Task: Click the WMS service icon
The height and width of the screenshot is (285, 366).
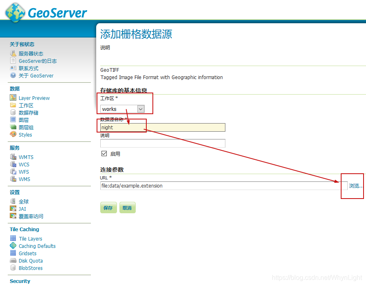Action: (13, 179)
